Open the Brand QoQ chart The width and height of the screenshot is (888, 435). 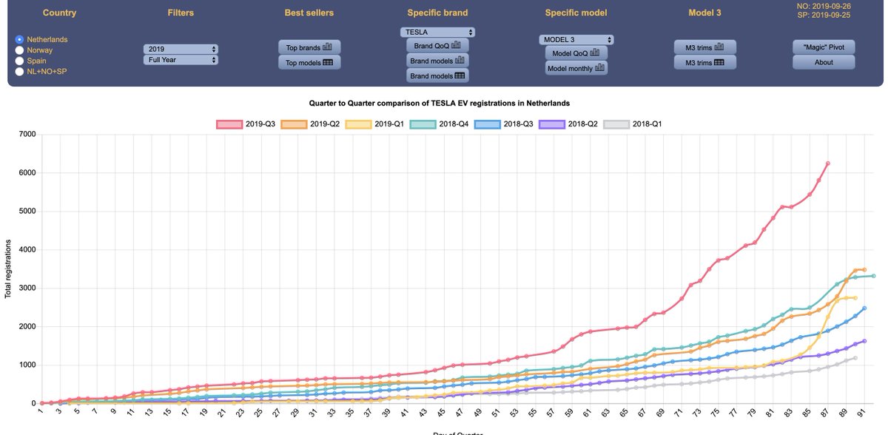(437, 46)
